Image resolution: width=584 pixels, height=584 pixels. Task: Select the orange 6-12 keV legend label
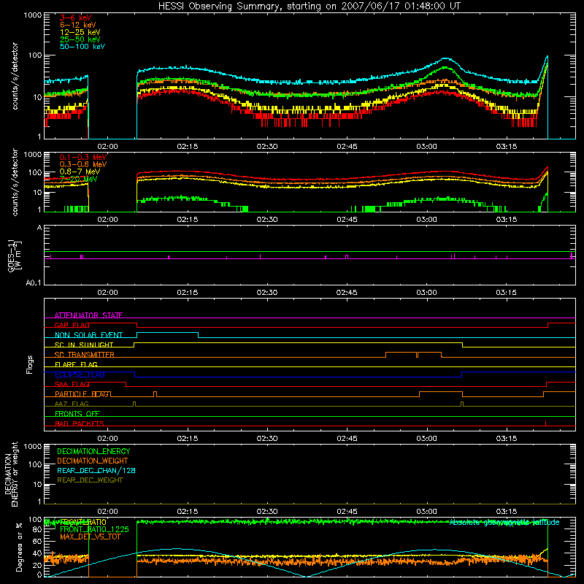pos(78,25)
